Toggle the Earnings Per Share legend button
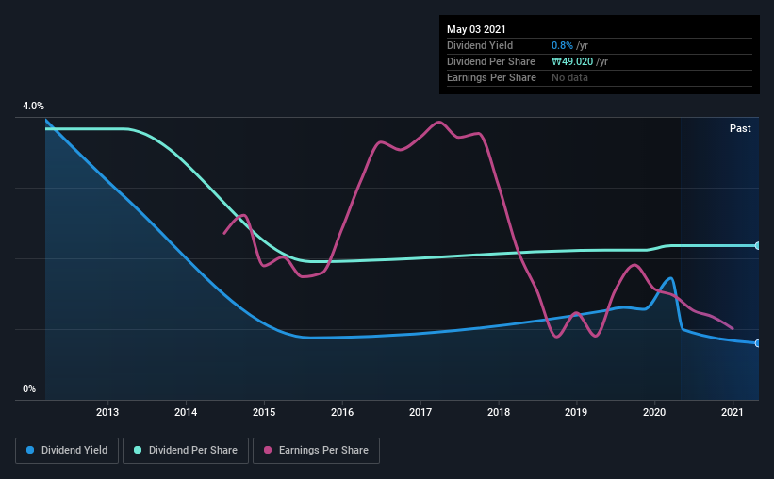This screenshot has height=479, width=774. point(316,451)
